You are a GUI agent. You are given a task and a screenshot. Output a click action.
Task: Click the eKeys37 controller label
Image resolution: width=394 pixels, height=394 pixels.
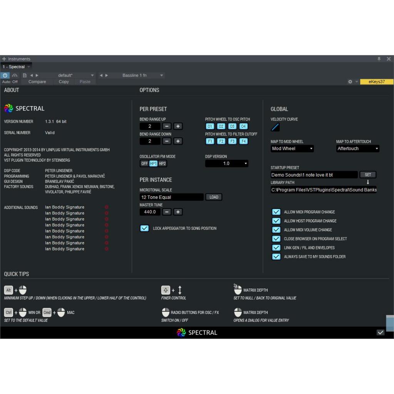click(x=376, y=82)
